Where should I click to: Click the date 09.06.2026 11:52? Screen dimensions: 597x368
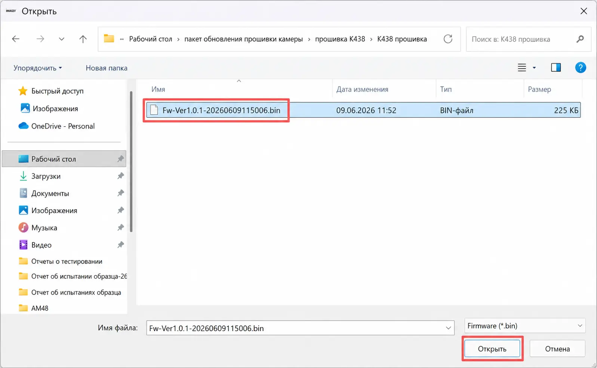(x=366, y=110)
